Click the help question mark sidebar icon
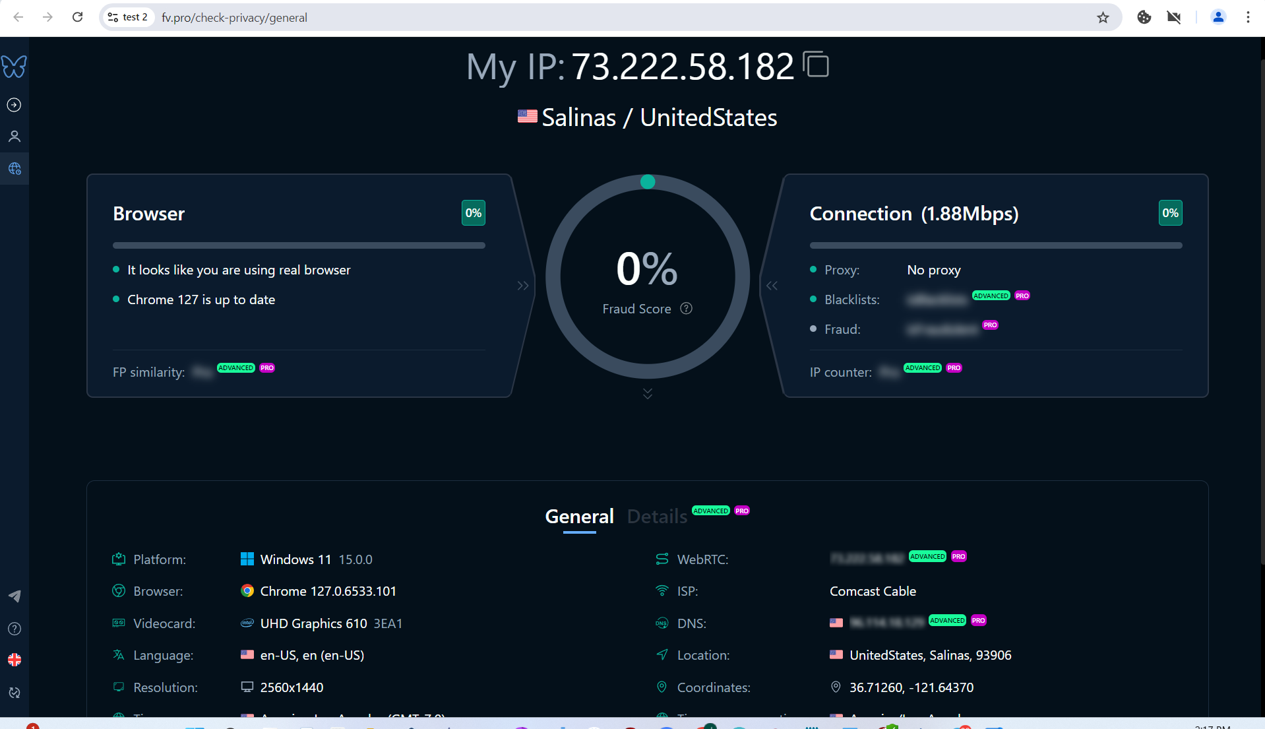Screen dimensions: 1265x729 coord(14,629)
